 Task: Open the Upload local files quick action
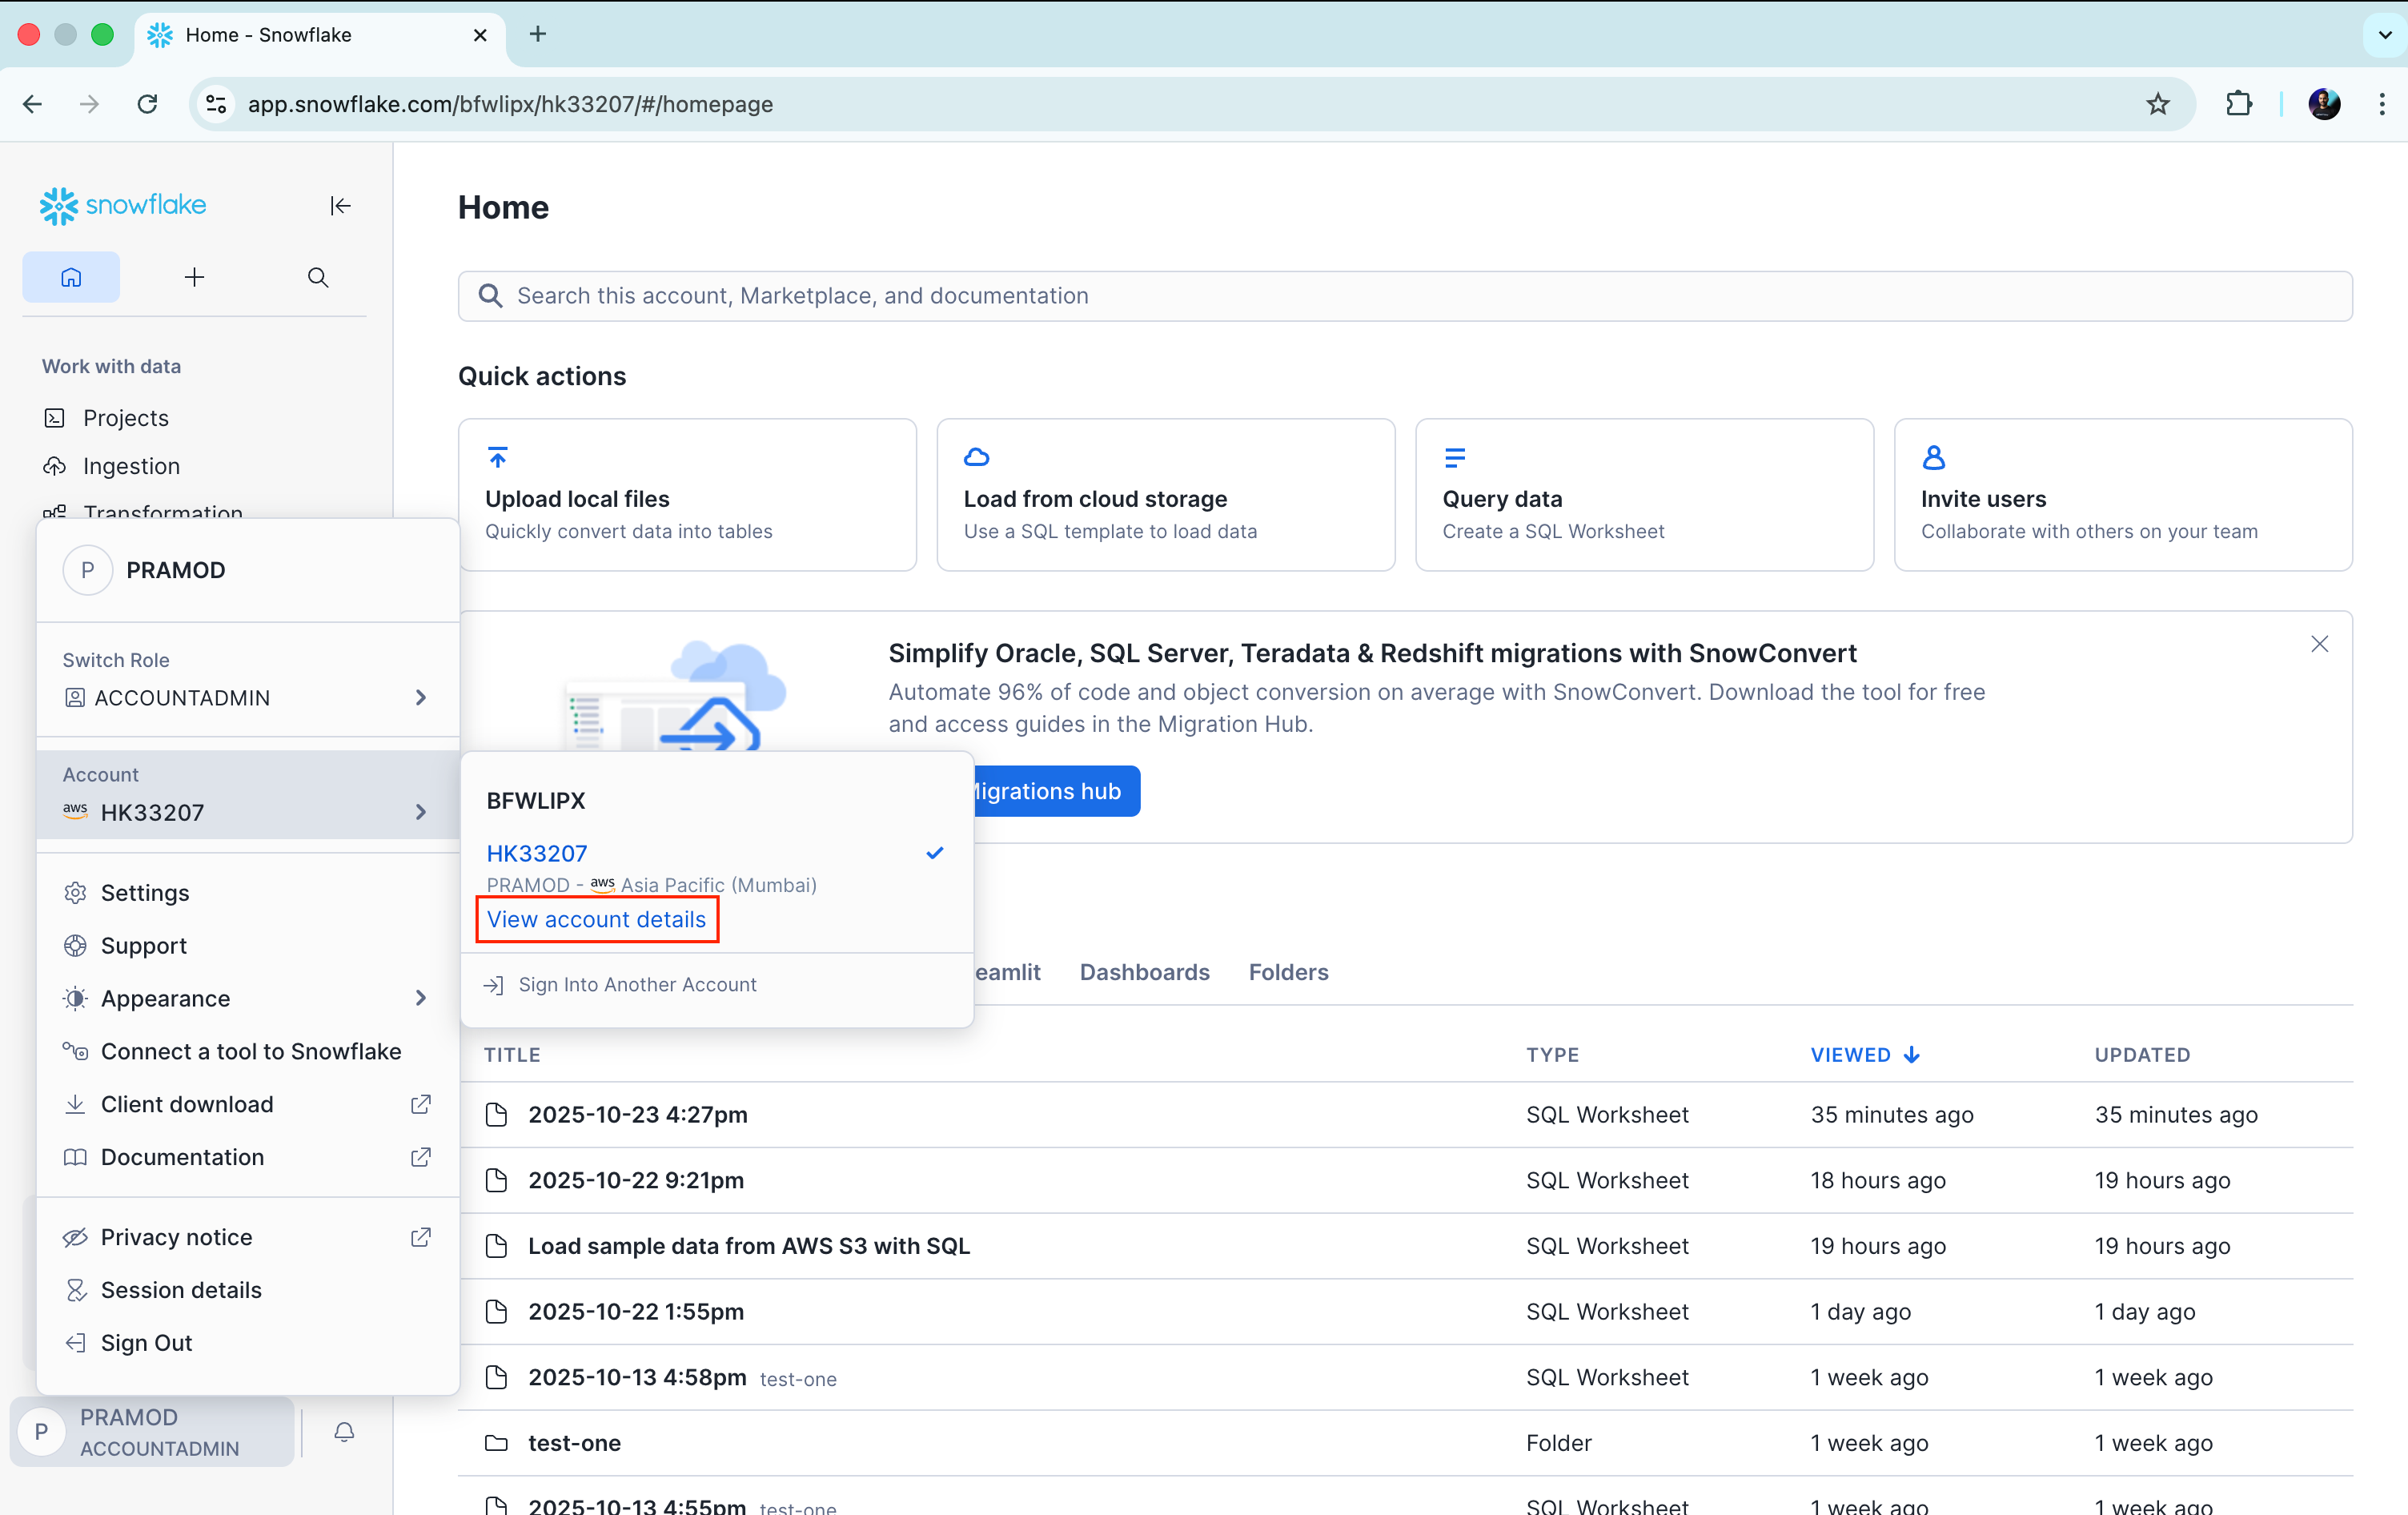click(x=687, y=494)
